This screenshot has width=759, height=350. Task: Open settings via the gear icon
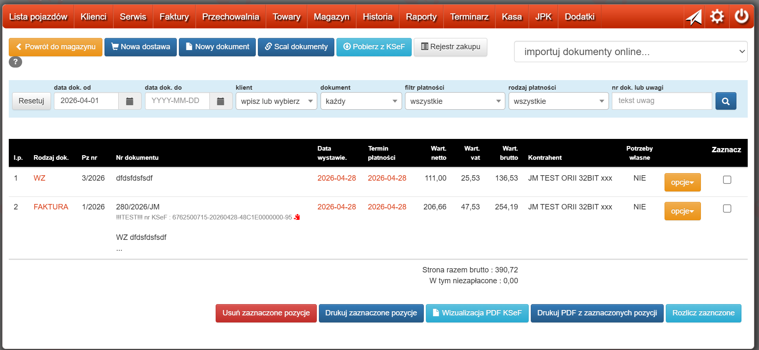click(717, 17)
